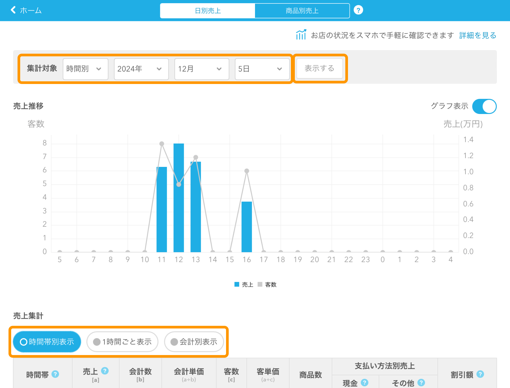Click the help icon next to その他
The image size is (510, 388).
point(421,382)
